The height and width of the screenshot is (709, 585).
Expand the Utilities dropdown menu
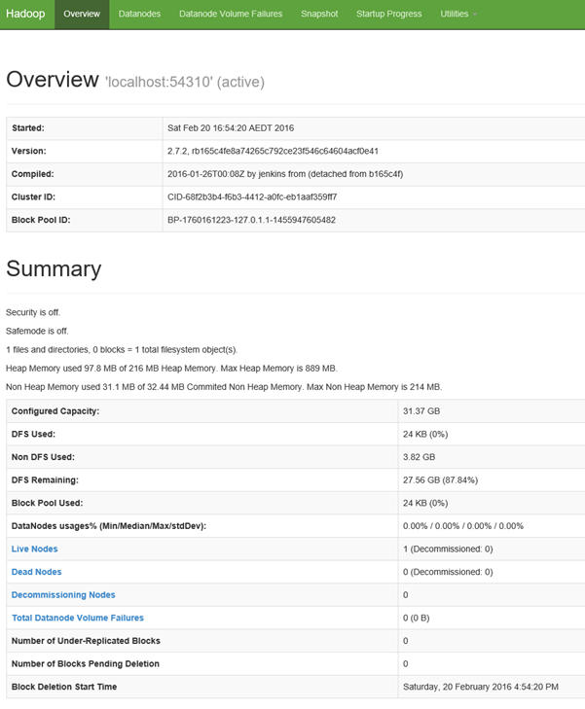pyautogui.click(x=458, y=14)
